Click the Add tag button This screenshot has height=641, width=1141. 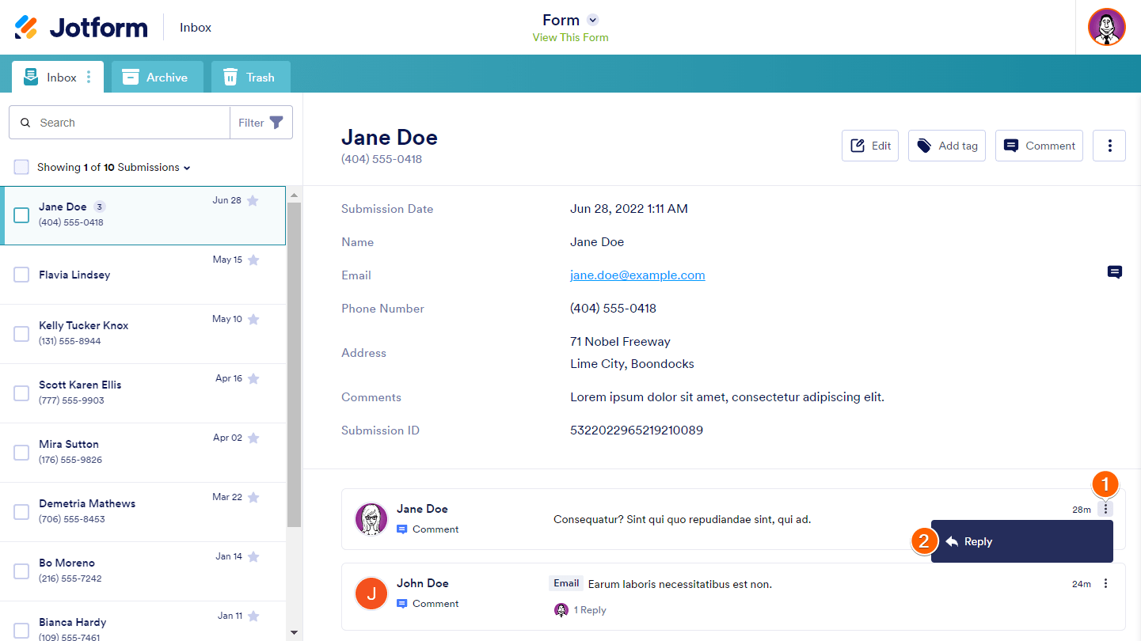[947, 146]
